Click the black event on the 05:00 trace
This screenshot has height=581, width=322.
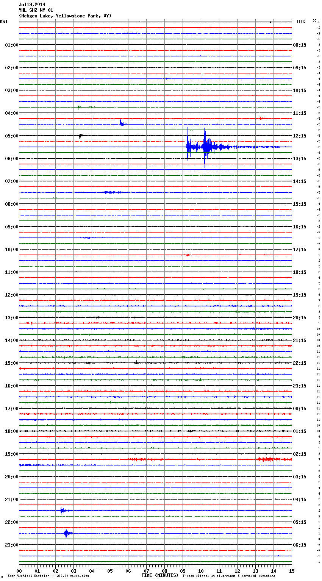(81, 136)
